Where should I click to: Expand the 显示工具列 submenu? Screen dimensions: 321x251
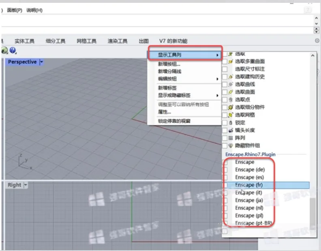[x=184, y=55]
